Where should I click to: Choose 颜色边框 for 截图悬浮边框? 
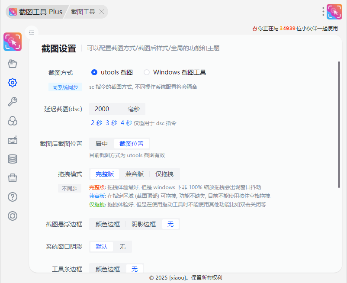pyautogui.click(x=108, y=224)
